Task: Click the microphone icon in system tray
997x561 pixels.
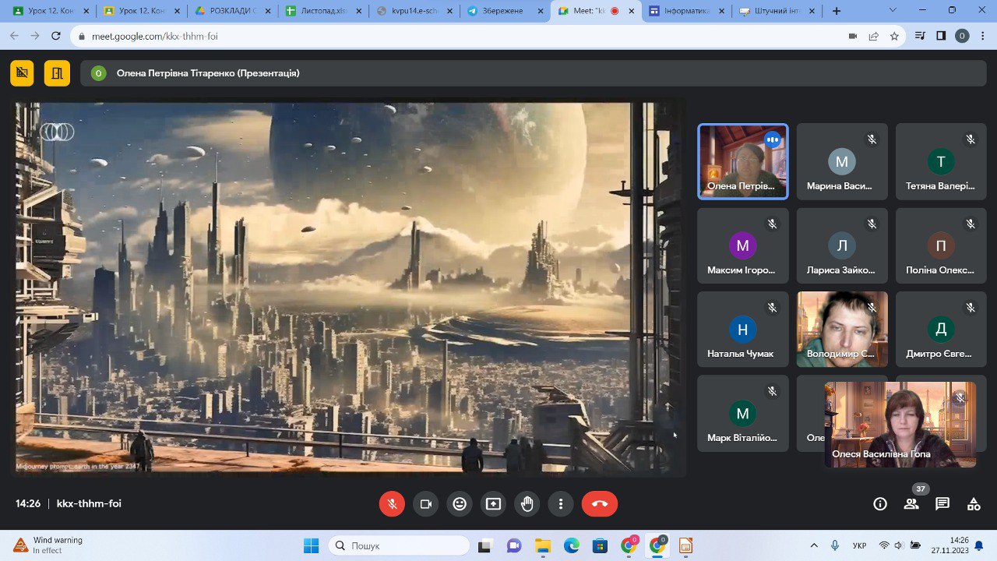Action: tap(835, 545)
